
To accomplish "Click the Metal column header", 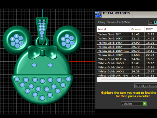I will [x=113, y=29].
